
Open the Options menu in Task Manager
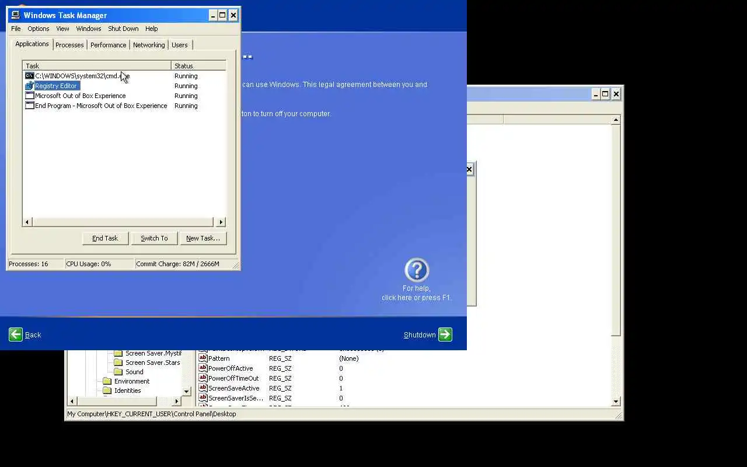point(39,29)
